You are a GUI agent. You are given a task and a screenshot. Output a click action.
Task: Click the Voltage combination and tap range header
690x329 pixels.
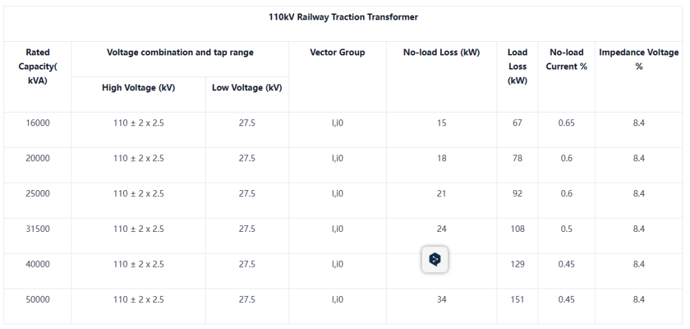coord(180,53)
